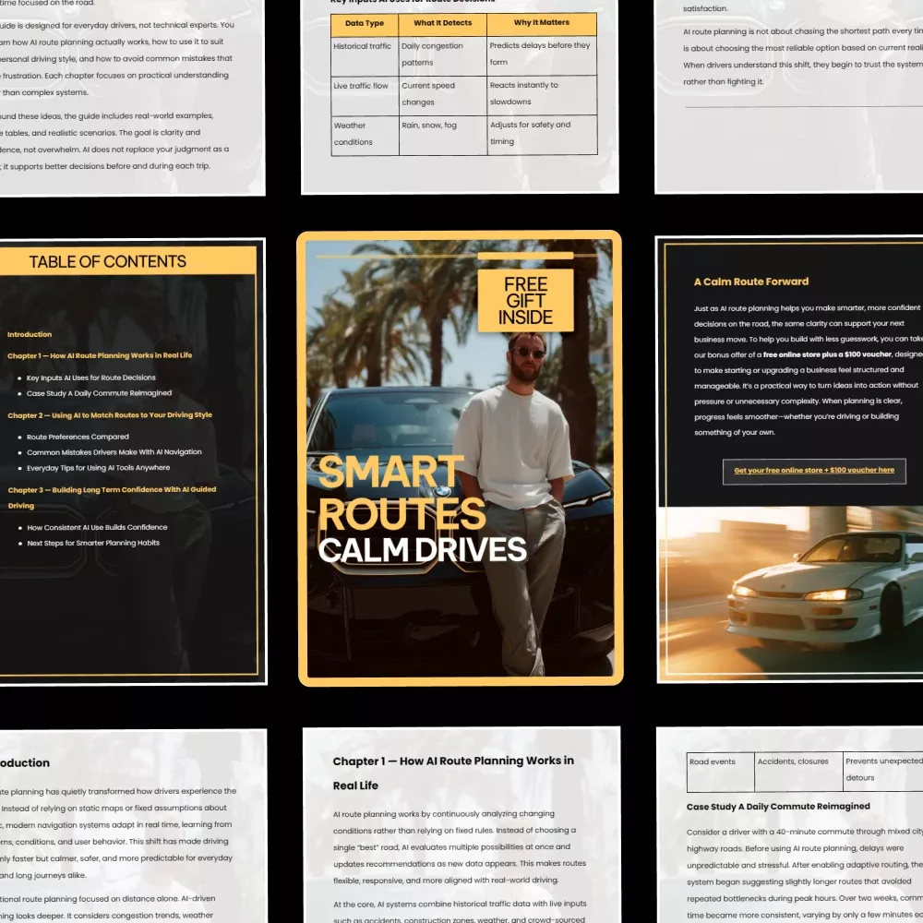The height and width of the screenshot is (923, 923).
Task: Click 'Key Inputs AI Uses for Route Decisions' bullet
Action: click(90, 378)
